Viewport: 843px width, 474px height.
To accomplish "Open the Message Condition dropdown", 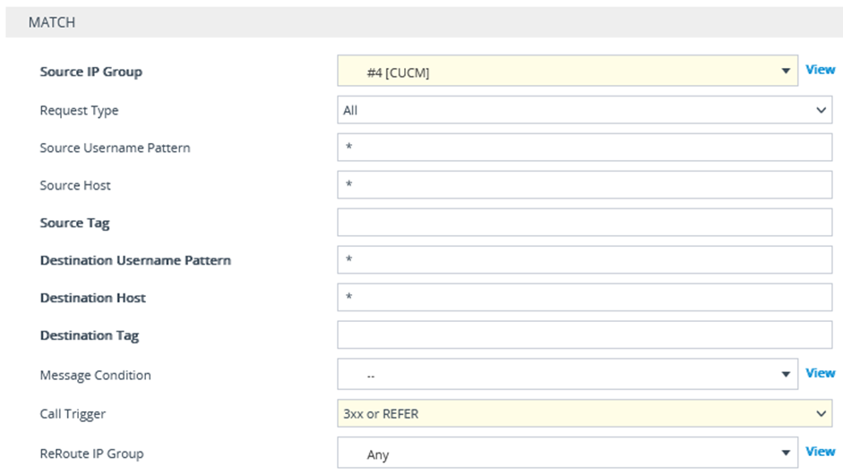I will coord(567,374).
